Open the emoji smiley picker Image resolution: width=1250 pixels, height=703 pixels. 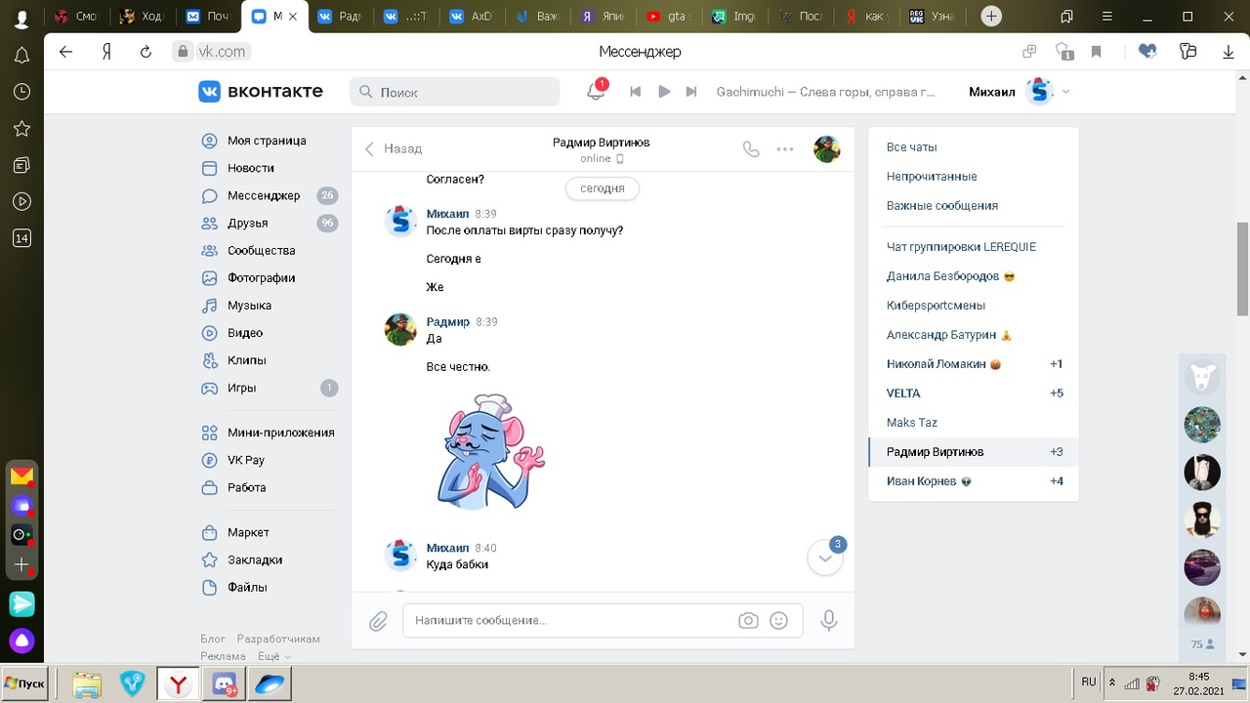(x=778, y=621)
